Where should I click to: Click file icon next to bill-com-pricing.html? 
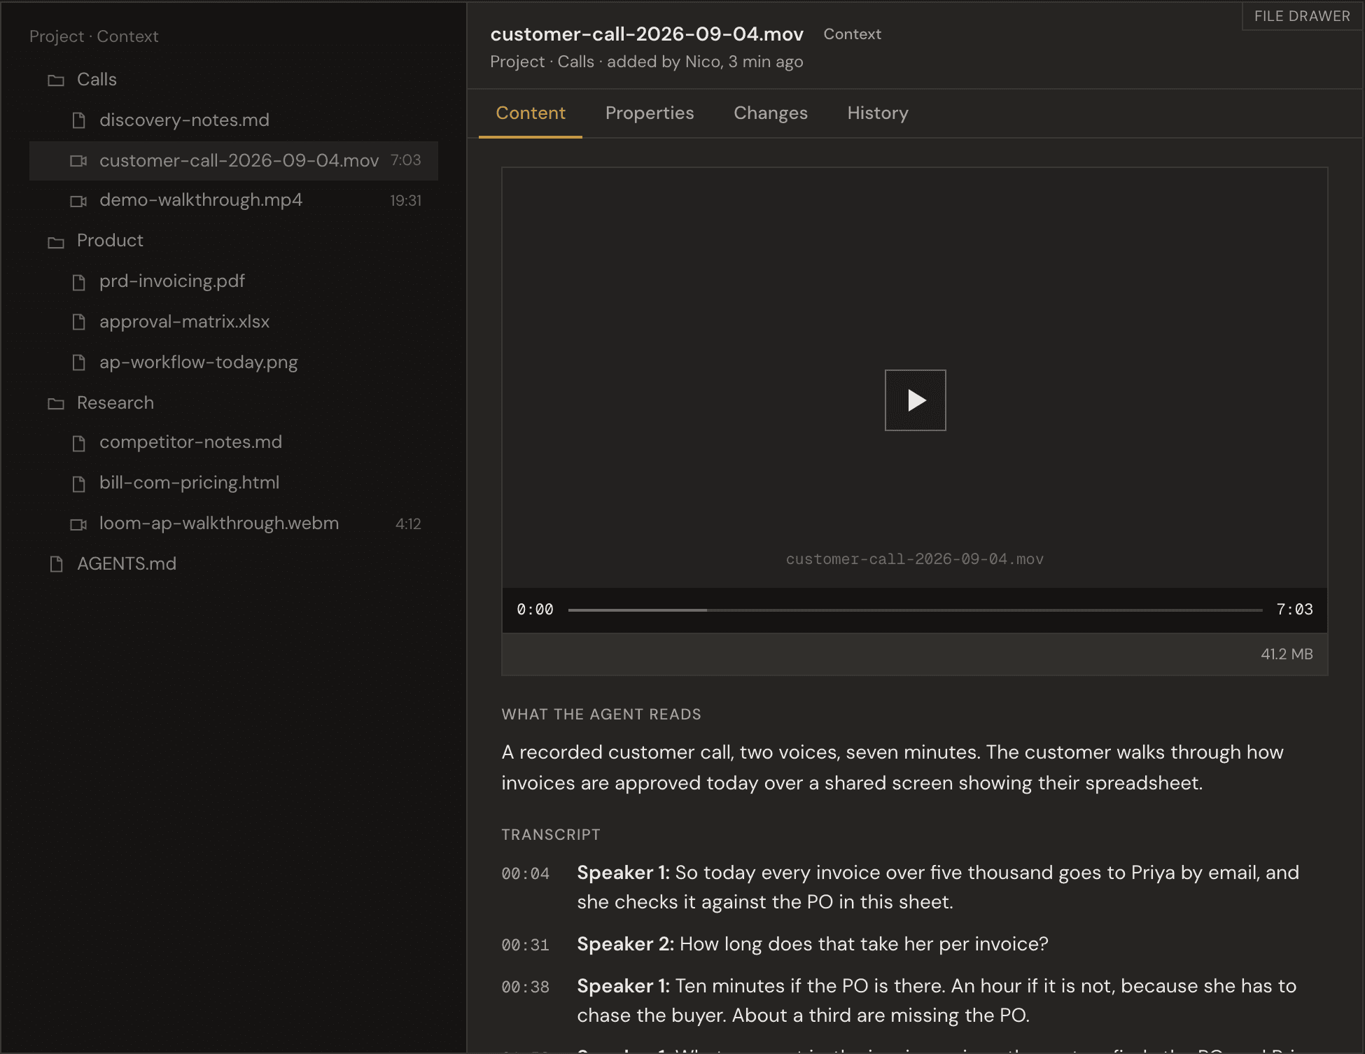79,484
